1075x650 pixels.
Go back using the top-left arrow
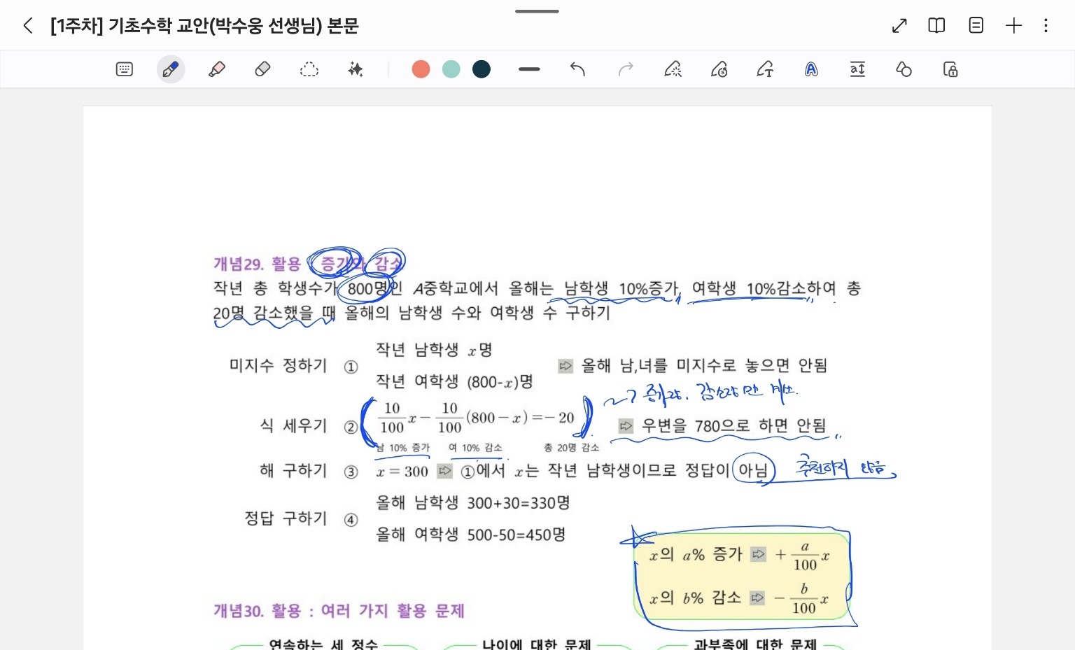(28, 26)
